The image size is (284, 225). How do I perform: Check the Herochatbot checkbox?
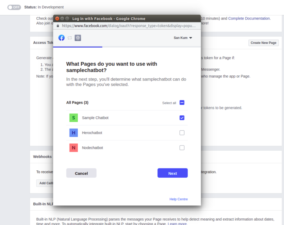182,133
